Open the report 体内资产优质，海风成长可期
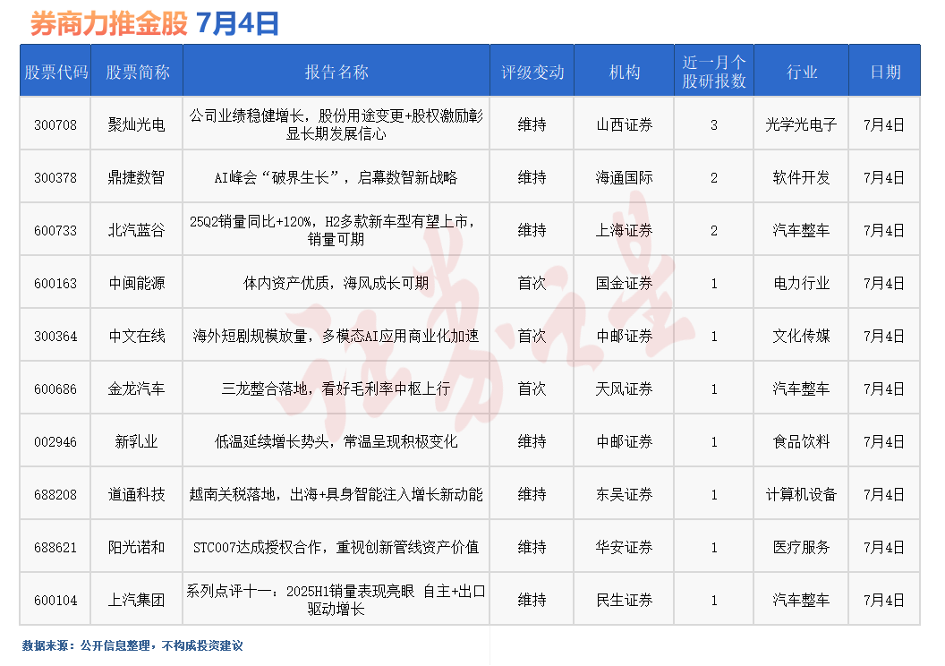945x666 pixels. coord(336,283)
